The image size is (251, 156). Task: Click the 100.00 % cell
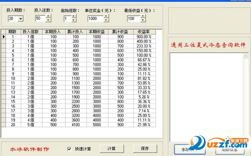[x=144, y=55]
